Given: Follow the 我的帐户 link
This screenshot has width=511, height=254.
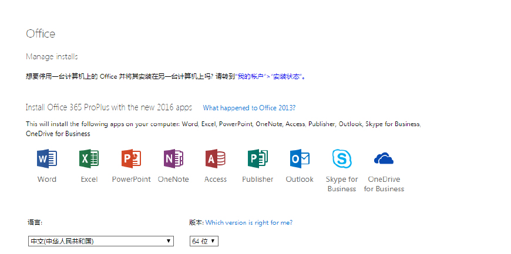Looking at the screenshot, I should (x=251, y=77).
